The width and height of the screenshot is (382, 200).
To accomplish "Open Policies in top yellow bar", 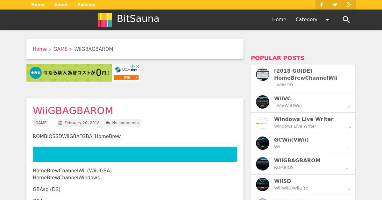I will (86, 5).
